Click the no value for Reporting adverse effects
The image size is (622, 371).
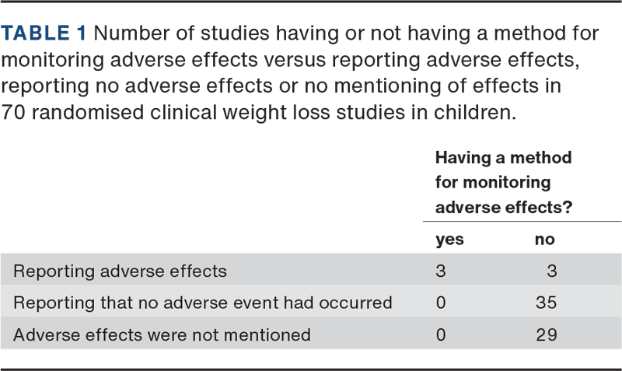pos(551,271)
